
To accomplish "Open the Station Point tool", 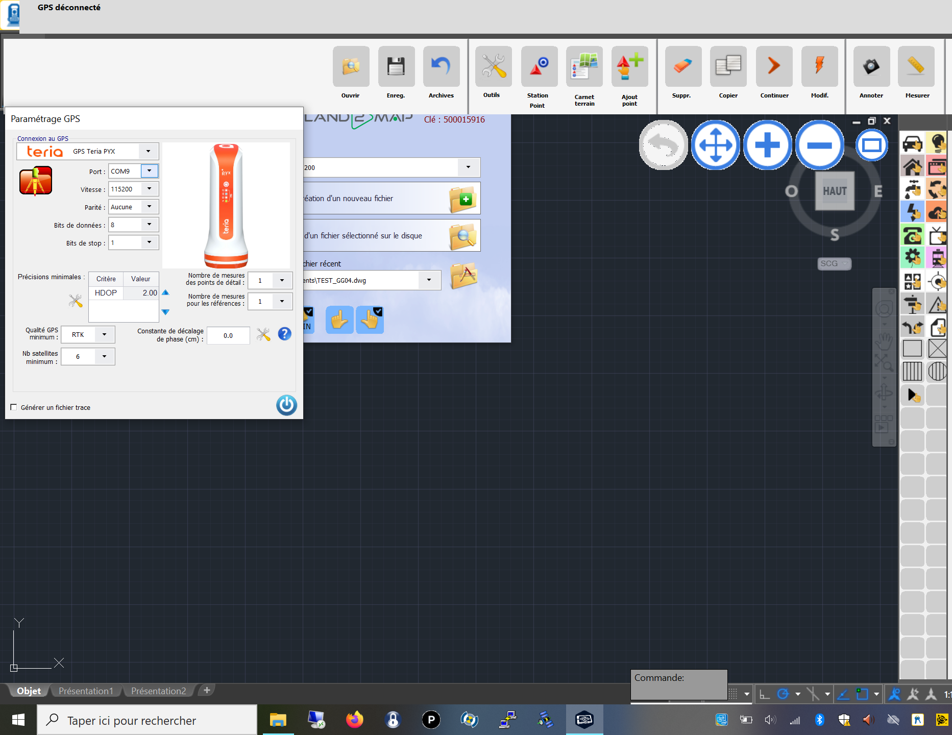I will [x=539, y=67].
